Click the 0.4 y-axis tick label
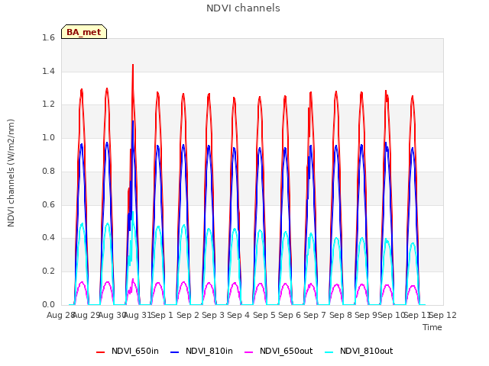 coord(48,238)
